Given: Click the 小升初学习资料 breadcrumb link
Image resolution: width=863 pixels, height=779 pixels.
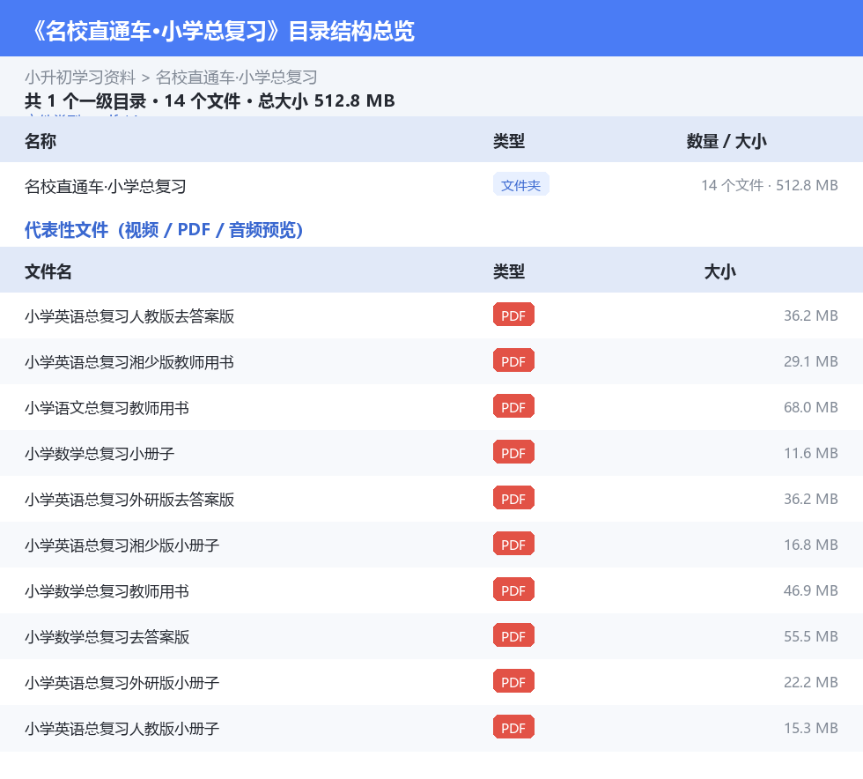Looking at the screenshot, I should (x=80, y=78).
